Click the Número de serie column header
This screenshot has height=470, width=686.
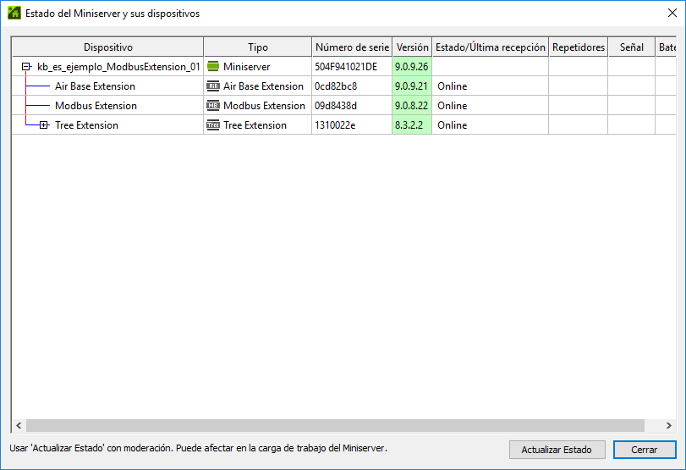click(x=351, y=47)
